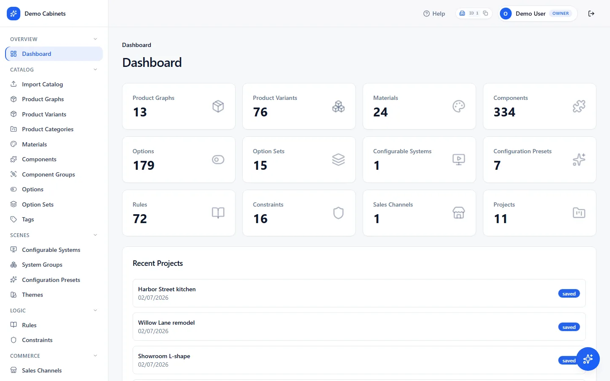
Task: Click the Product Variants card boxes icon
Action: (338, 106)
